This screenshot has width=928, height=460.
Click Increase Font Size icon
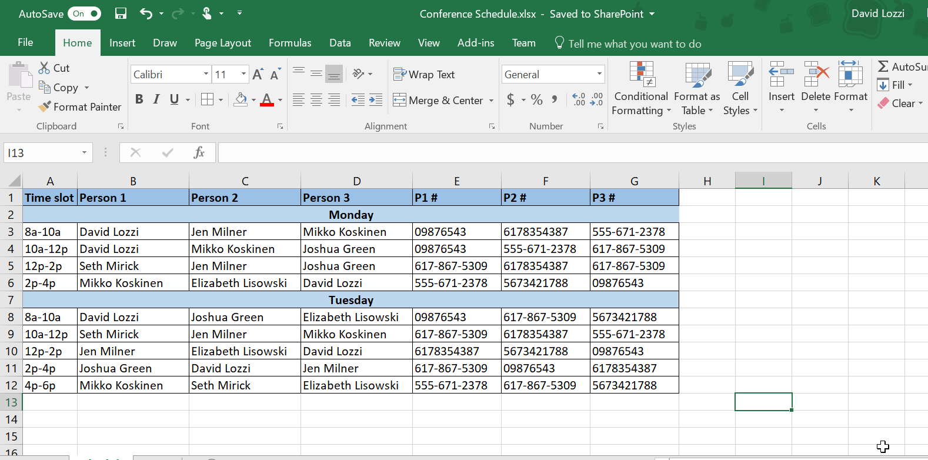(258, 75)
